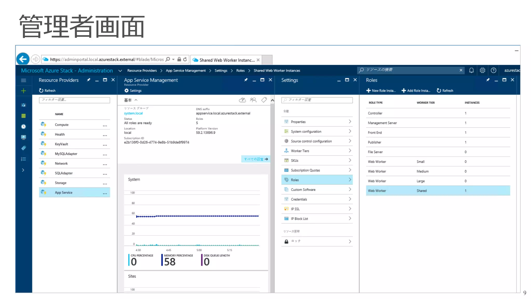Click Add Role Instance button
Viewport: 531px width, 299px height.
click(x=416, y=91)
